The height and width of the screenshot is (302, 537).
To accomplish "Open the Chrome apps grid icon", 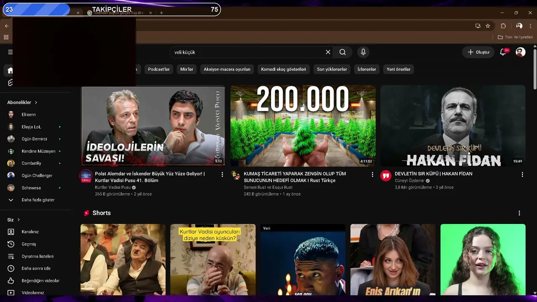I will (x=6, y=37).
